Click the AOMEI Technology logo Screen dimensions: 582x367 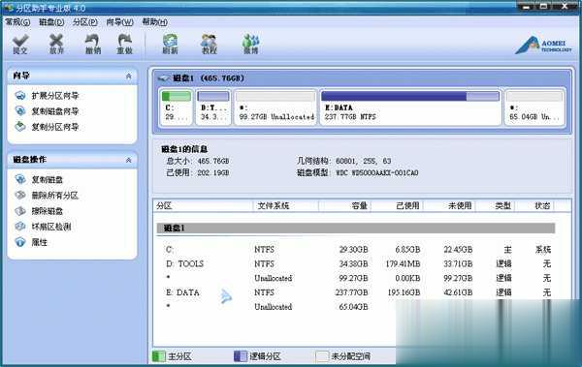[x=544, y=46]
